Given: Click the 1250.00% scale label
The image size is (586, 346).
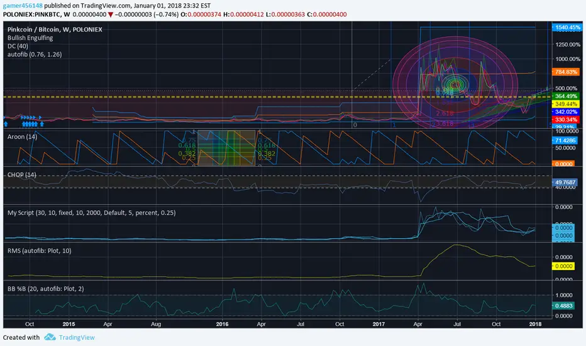Looking at the screenshot, I should pyautogui.click(x=568, y=45).
